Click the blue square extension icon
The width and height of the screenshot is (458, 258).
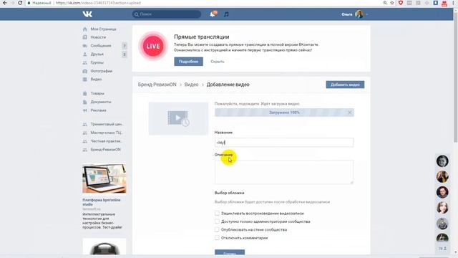[x=436, y=3]
